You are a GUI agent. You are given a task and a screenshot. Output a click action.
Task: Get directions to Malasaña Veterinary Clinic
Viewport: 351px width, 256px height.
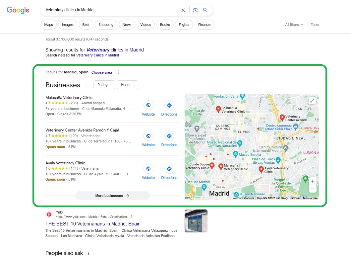(169, 105)
